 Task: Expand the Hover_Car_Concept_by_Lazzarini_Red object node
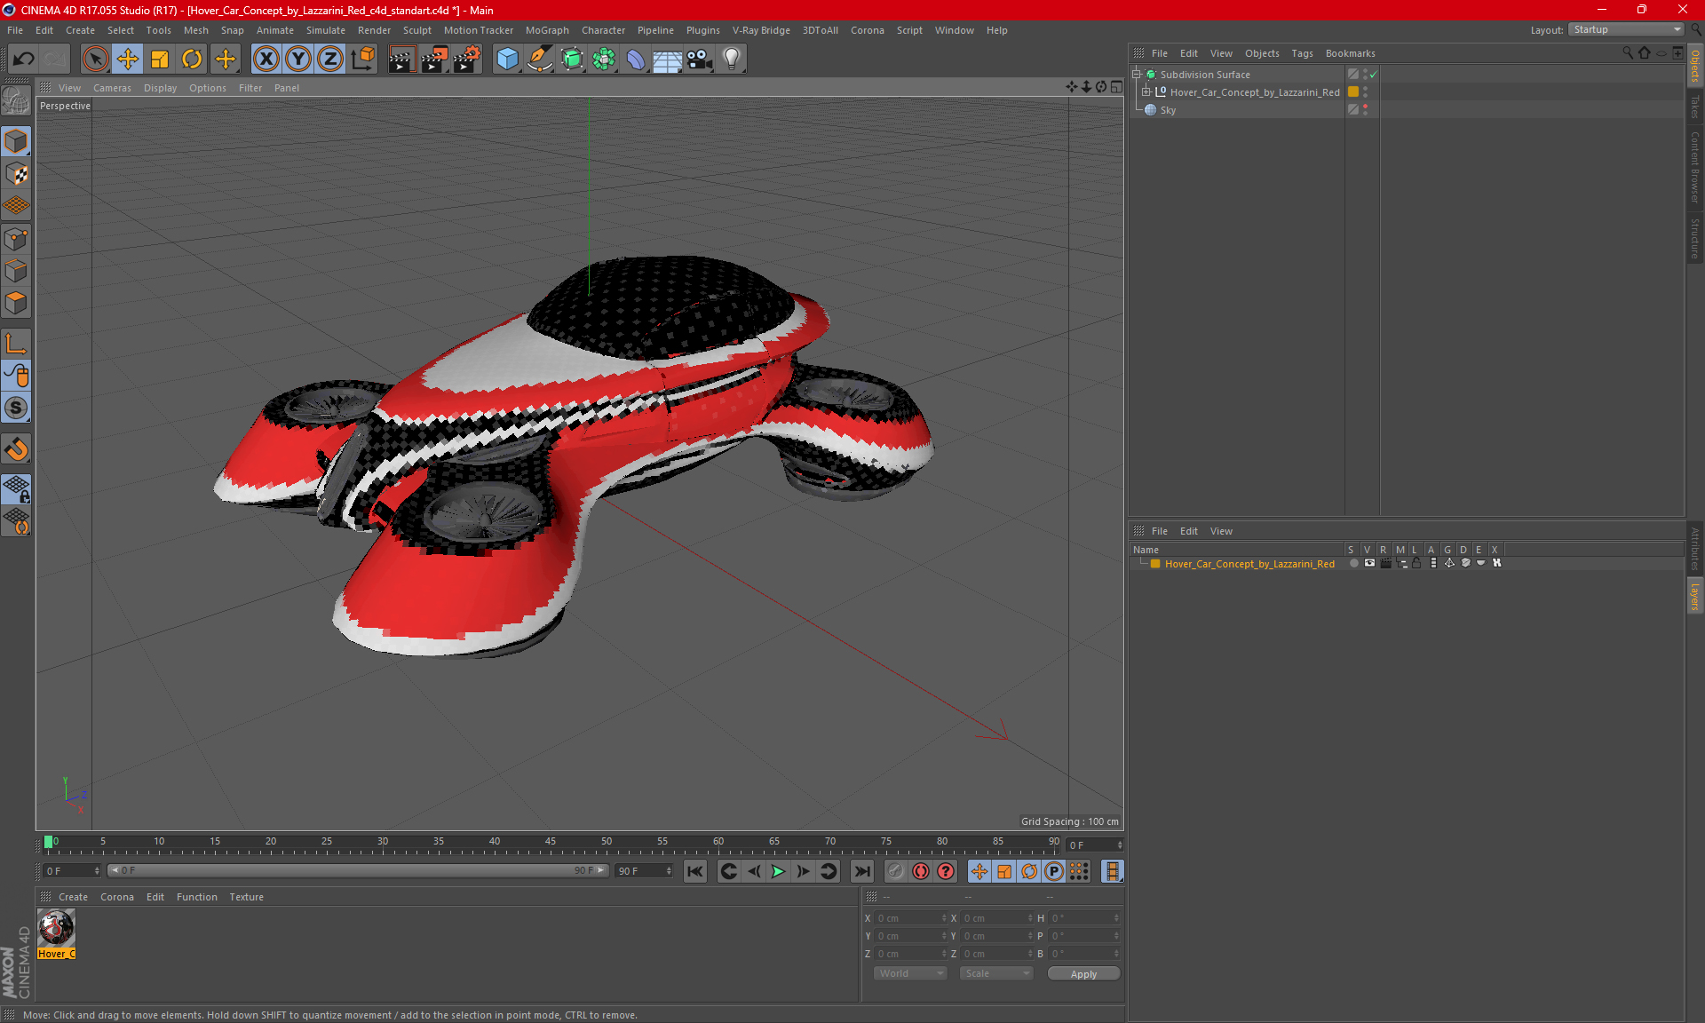click(x=1146, y=92)
